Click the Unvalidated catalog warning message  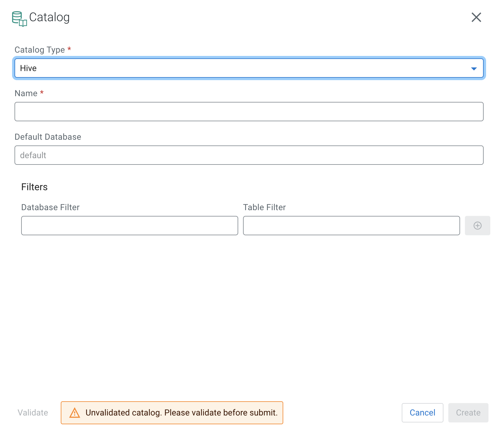point(181,413)
